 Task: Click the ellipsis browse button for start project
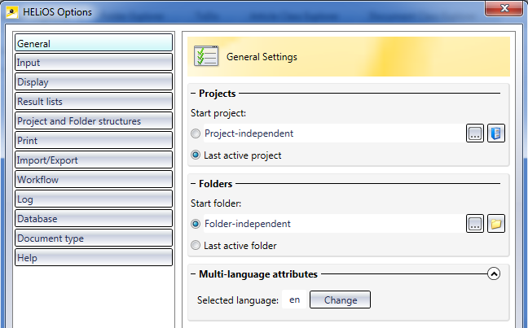(x=475, y=133)
